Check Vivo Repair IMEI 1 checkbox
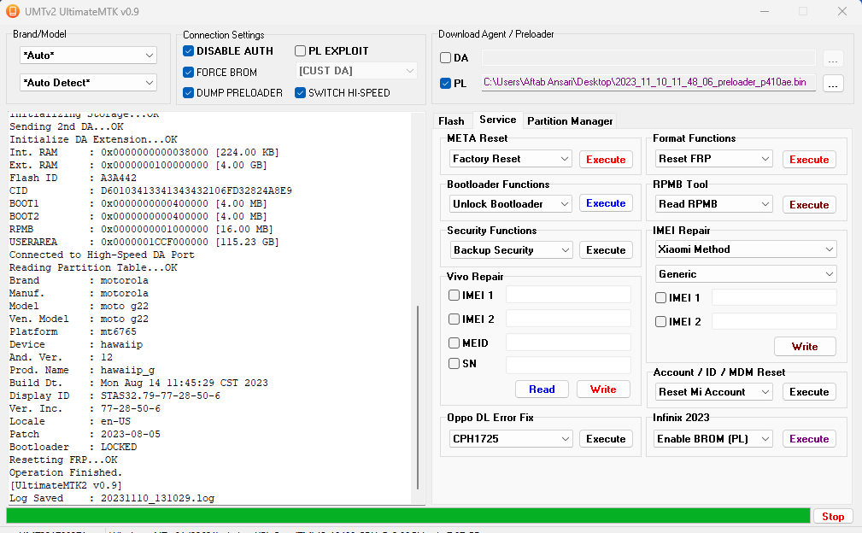The image size is (862, 533). click(454, 295)
